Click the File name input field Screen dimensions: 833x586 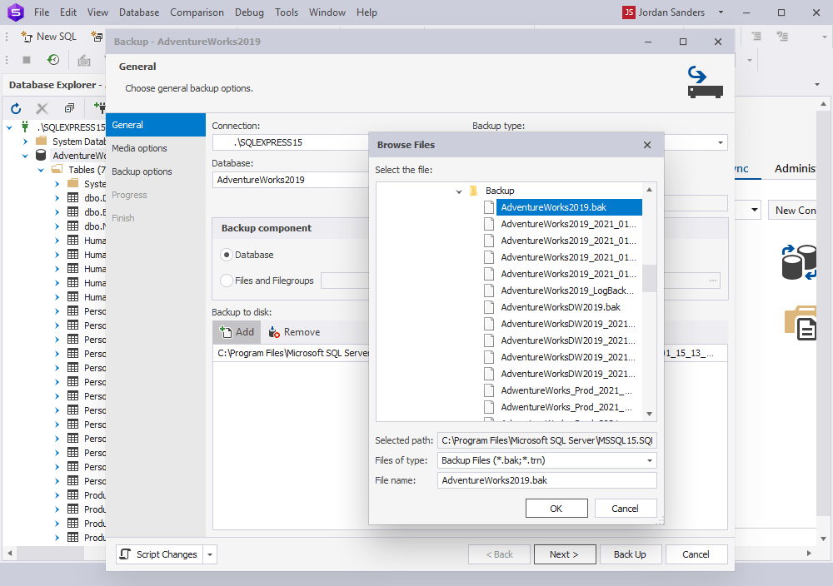(x=546, y=480)
